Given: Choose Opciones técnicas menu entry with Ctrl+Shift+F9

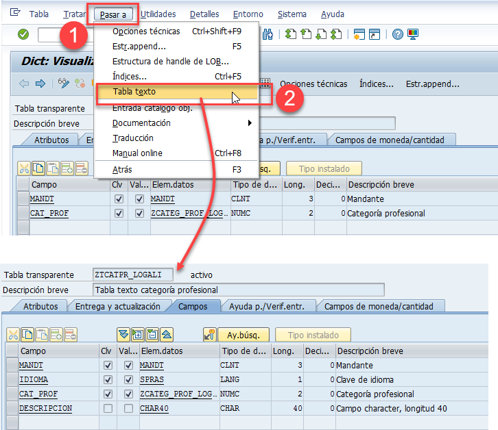Looking at the screenshot, I should pyautogui.click(x=177, y=31).
